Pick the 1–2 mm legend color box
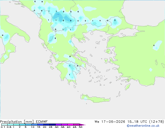This screenshot has width=165, height=128. click(16, 125)
